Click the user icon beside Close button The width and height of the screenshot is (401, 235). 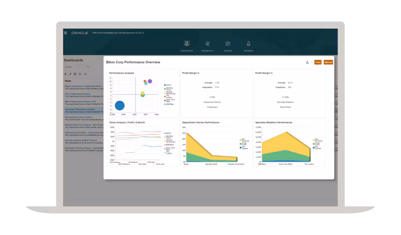[x=307, y=62]
